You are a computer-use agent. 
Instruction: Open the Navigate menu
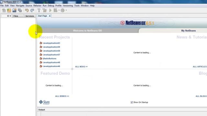[x=20, y=6]
